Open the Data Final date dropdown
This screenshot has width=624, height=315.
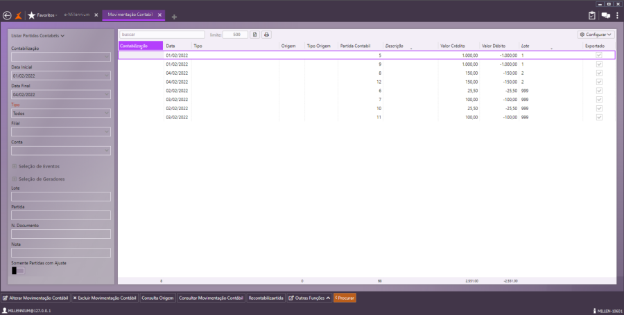(107, 95)
